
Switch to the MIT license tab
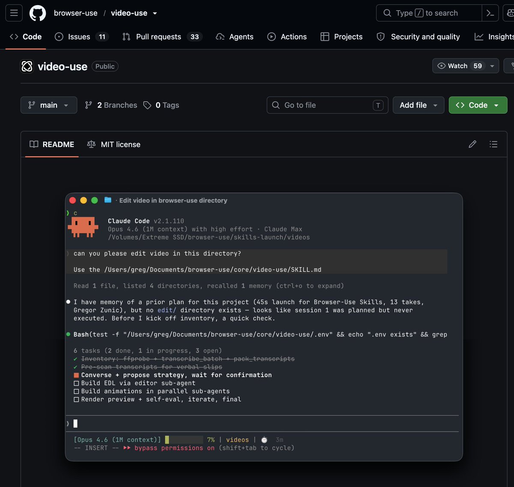114,144
